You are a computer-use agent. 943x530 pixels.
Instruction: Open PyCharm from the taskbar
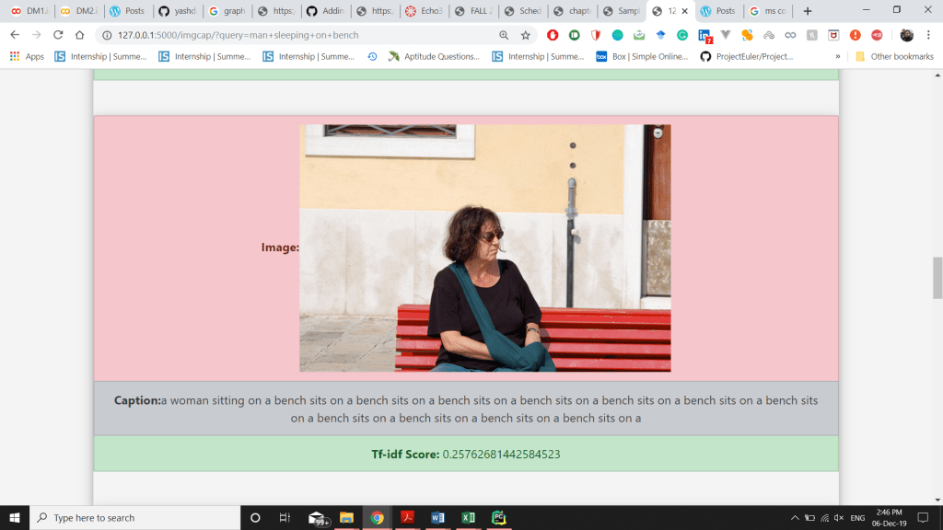(498, 518)
